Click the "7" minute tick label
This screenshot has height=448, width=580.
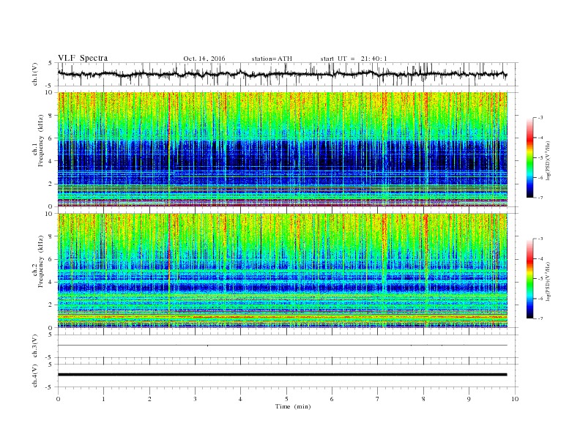coord(378,399)
